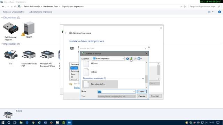The image size is (223, 125).
Task: Click the file list scrollbar in the file dialog
Action: click(146, 79)
